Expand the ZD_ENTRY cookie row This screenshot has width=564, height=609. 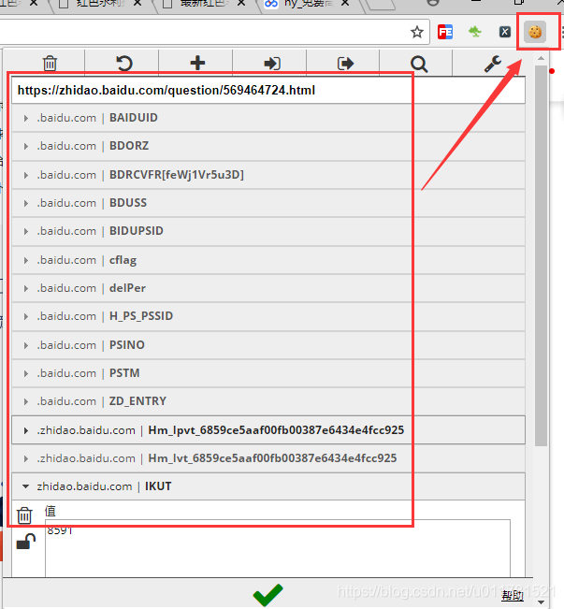pyautogui.click(x=268, y=401)
